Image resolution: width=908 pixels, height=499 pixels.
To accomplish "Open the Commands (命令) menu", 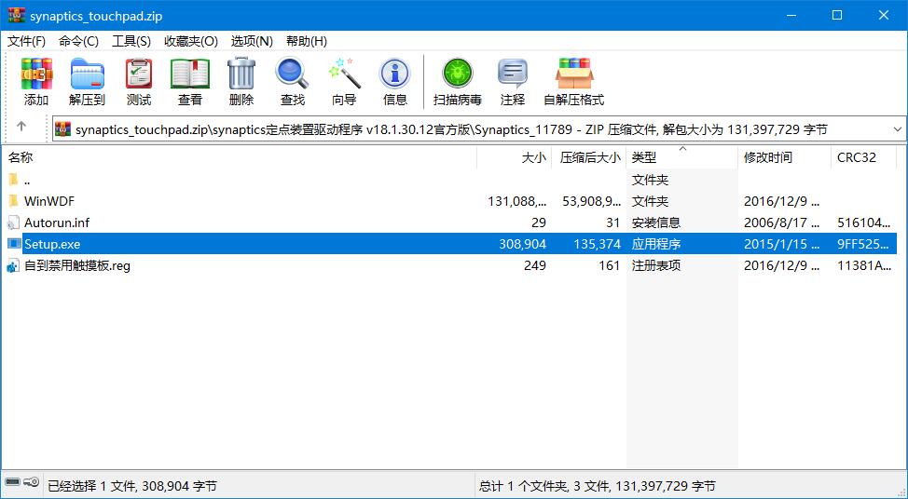I will coord(78,41).
